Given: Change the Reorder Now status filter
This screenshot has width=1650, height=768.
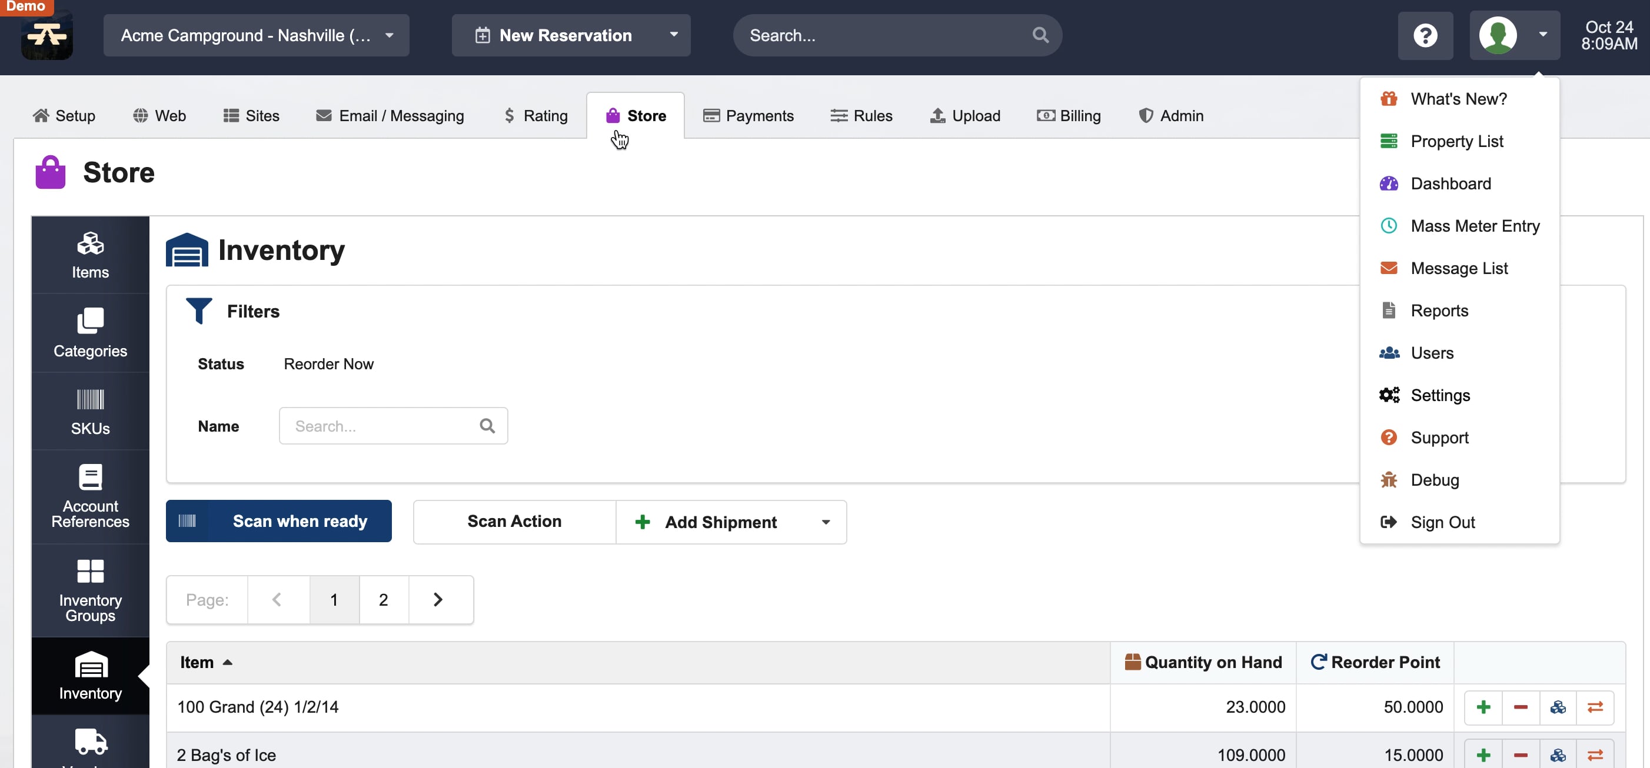Looking at the screenshot, I should click(x=328, y=363).
